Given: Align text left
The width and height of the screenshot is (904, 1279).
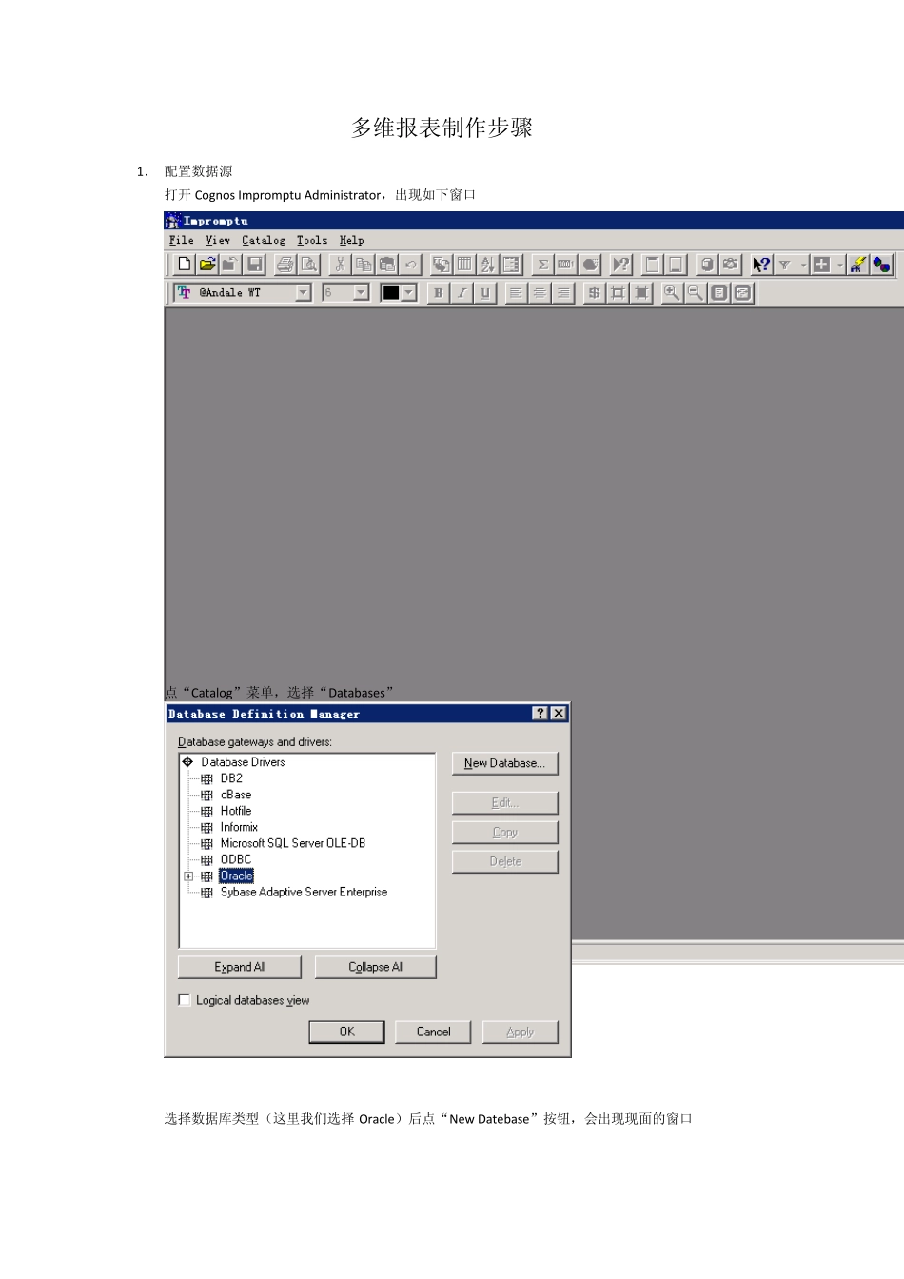Looking at the screenshot, I should point(516,293).
